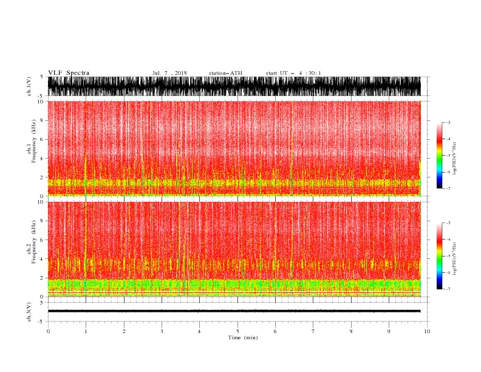The width and height of the screenshot is (481, 372).
Task: Click the "VLF Spectra" title text
Action: (x=69, y=73)
